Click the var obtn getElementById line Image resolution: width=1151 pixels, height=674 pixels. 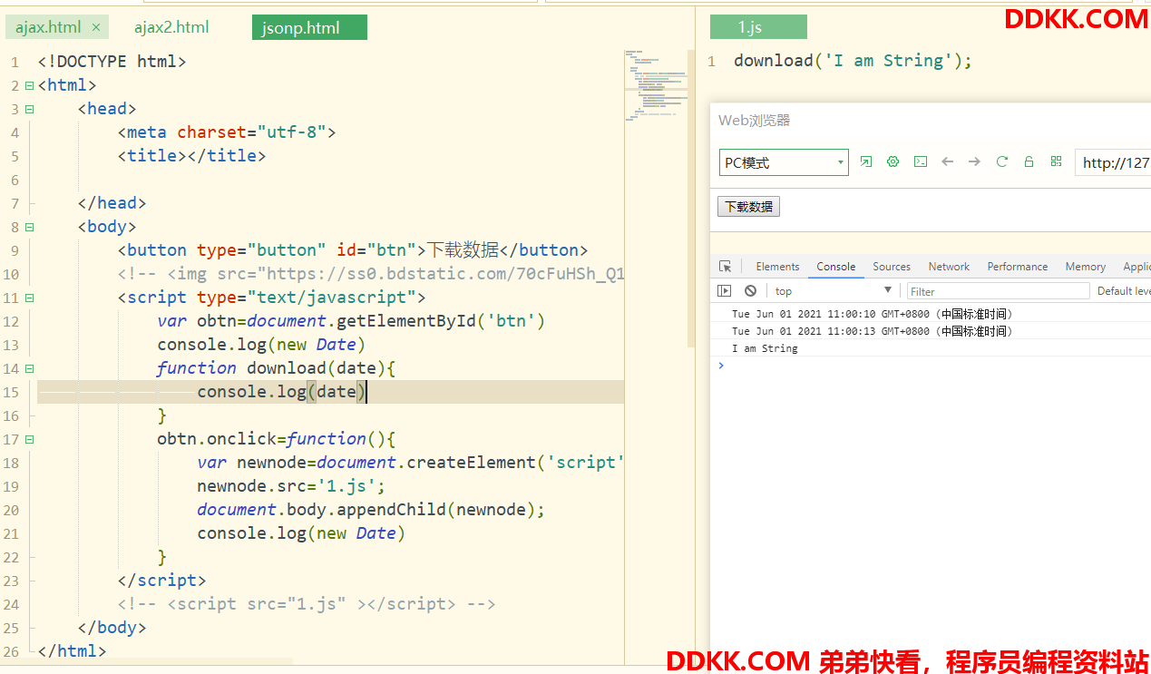coord(351,321)
